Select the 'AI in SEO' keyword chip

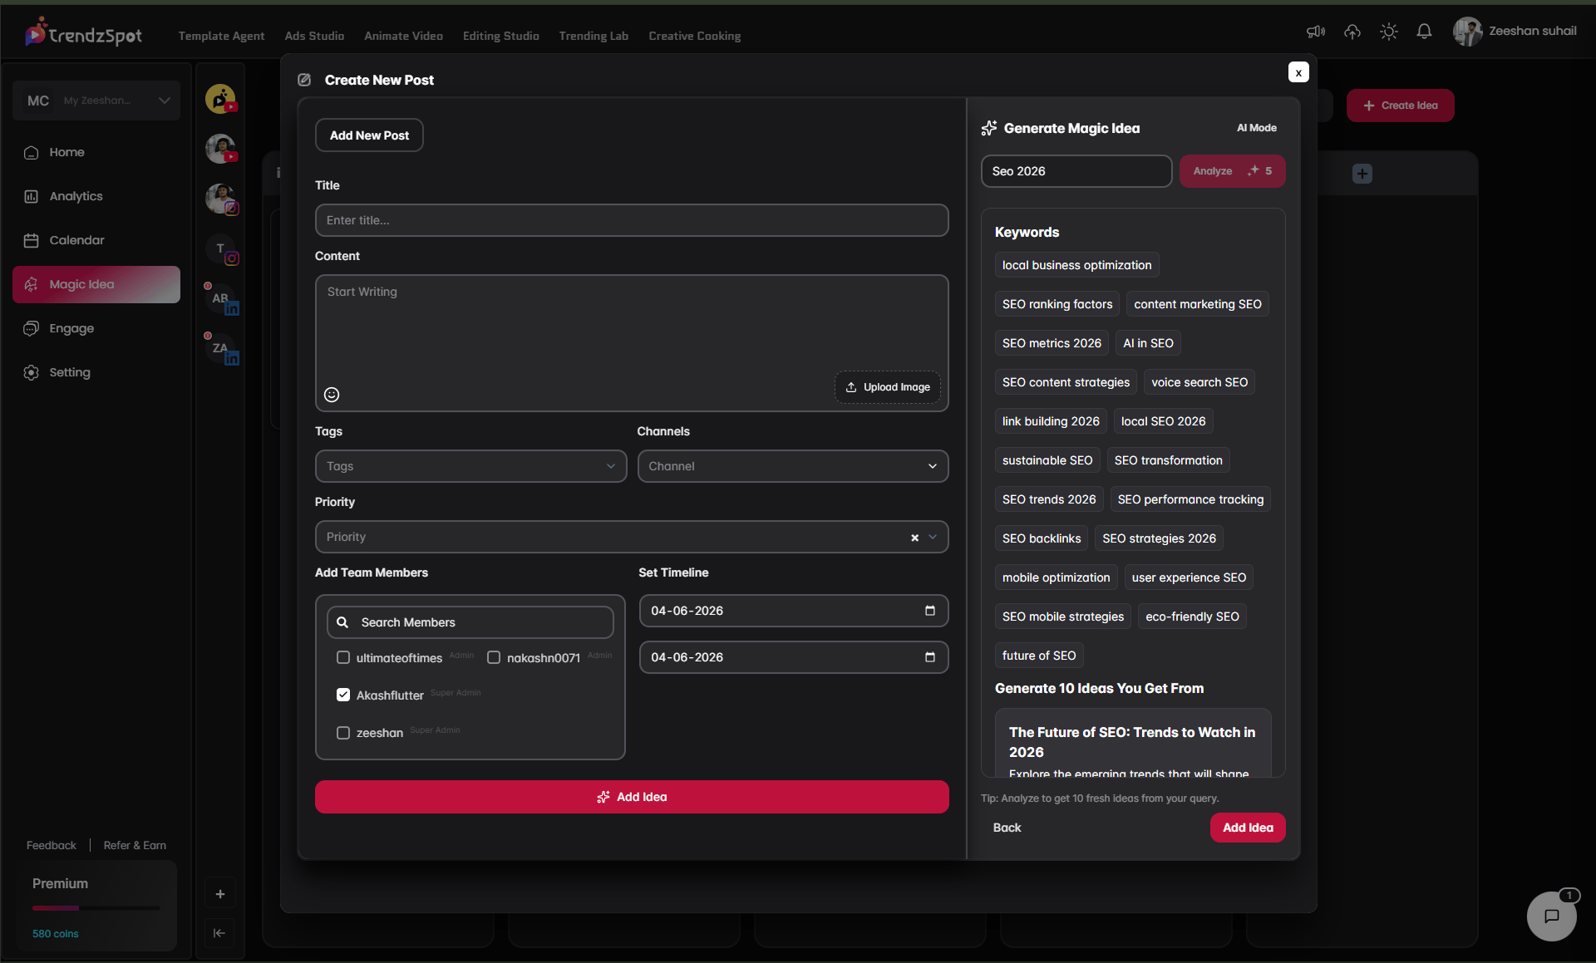click(x=1148, y=343)
